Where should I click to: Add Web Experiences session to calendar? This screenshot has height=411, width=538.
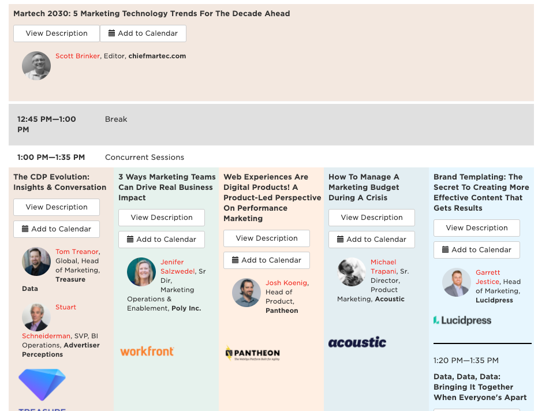pyautogui.click(x=267, y=260)
